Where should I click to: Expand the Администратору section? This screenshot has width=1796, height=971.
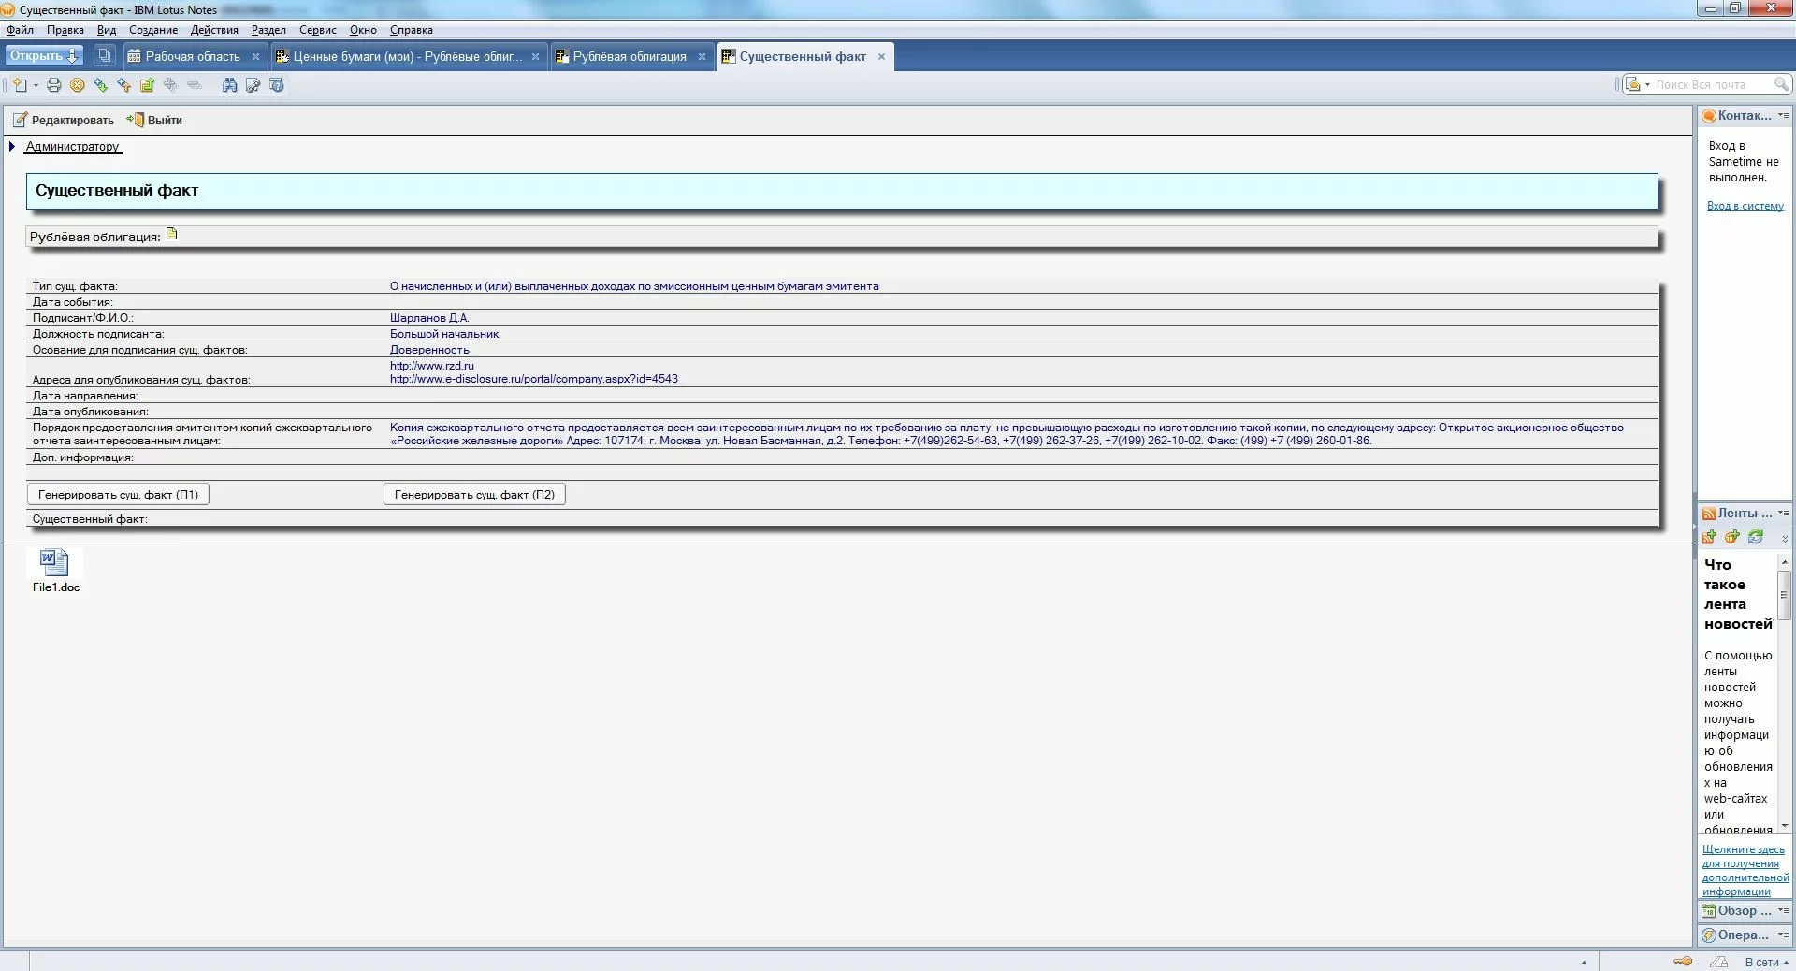click(x=12, y=147)
